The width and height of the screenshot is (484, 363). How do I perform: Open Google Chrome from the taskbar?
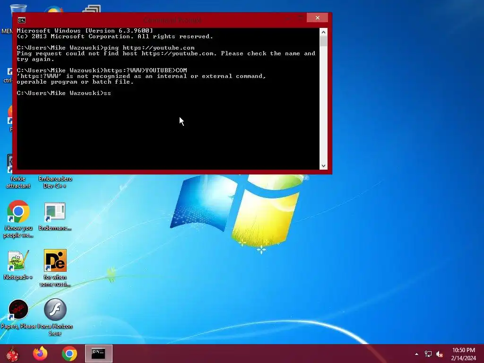click(69, 354)
